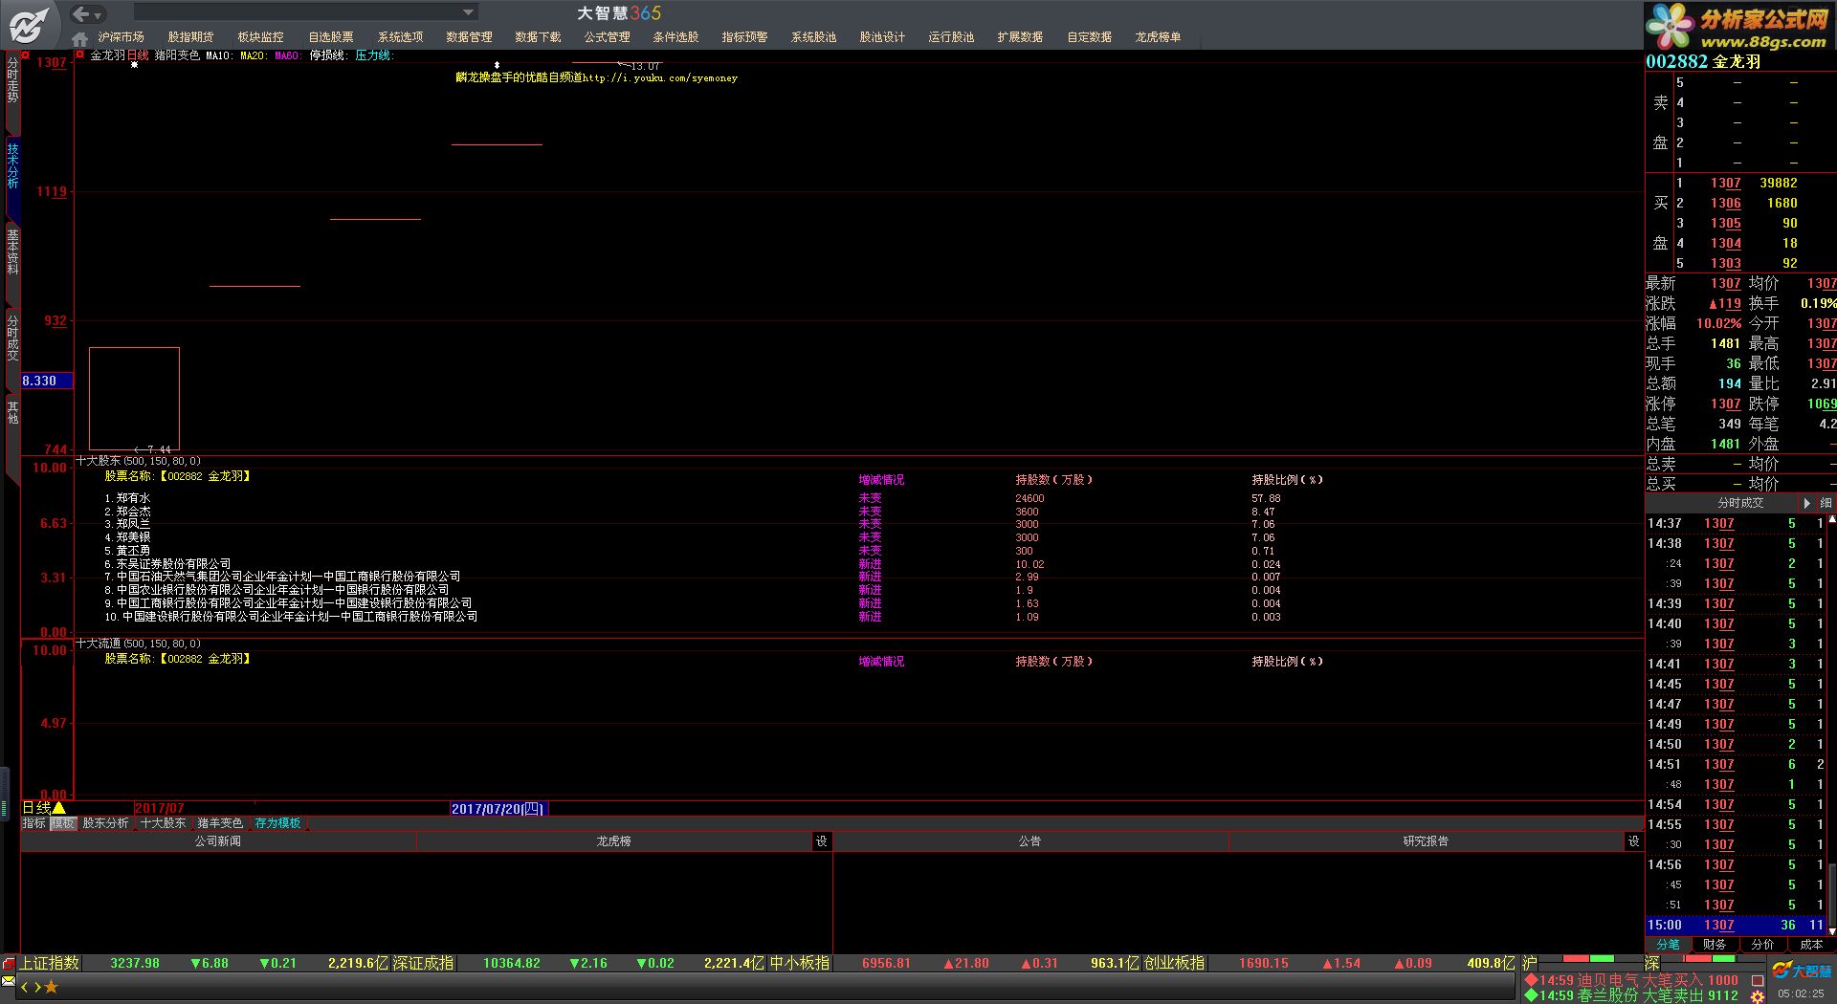This screenshot has width=1837, height=1004.
Task: Open the 研究报告 panel tab
Action: pos(1426,841)
